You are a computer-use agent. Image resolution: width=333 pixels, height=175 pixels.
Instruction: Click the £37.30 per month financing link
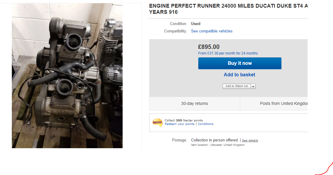(228, 53)
